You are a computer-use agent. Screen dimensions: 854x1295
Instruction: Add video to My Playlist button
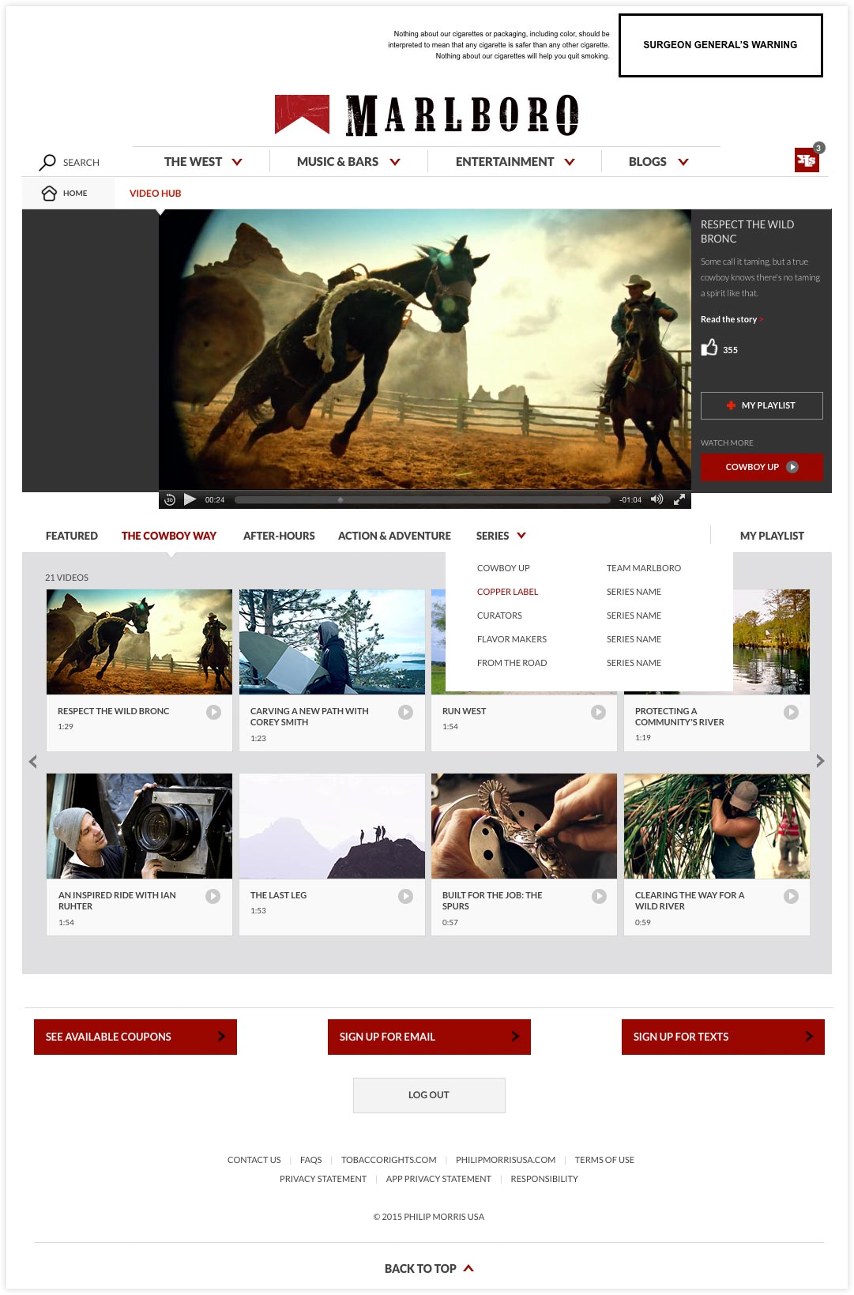762,405
